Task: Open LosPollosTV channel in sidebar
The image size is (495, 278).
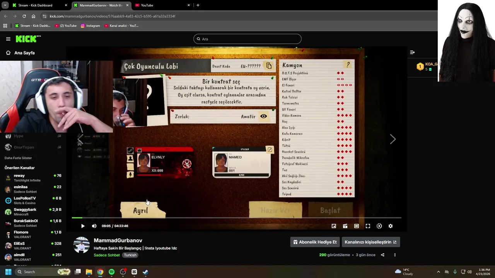Action: click(33, 200)
